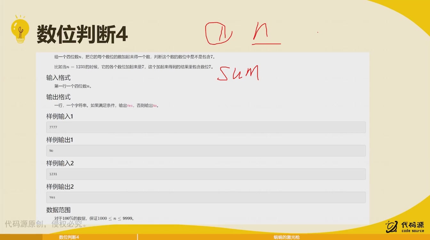Screen dimensions: 430x240
Task: Click the 样例输入2 heading
Action: coord(60,163)
